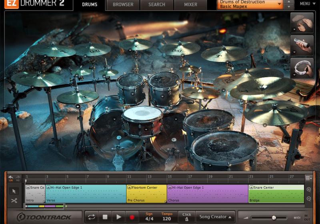Switch to the BROWSER tab
This screenshot has width=320, height=224.
[123, 4]
